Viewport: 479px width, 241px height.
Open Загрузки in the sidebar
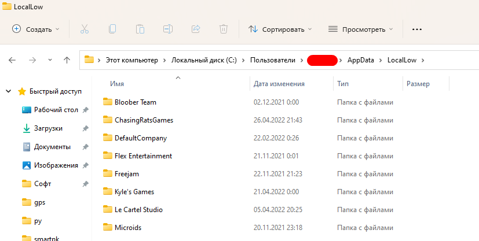[48, 128]
